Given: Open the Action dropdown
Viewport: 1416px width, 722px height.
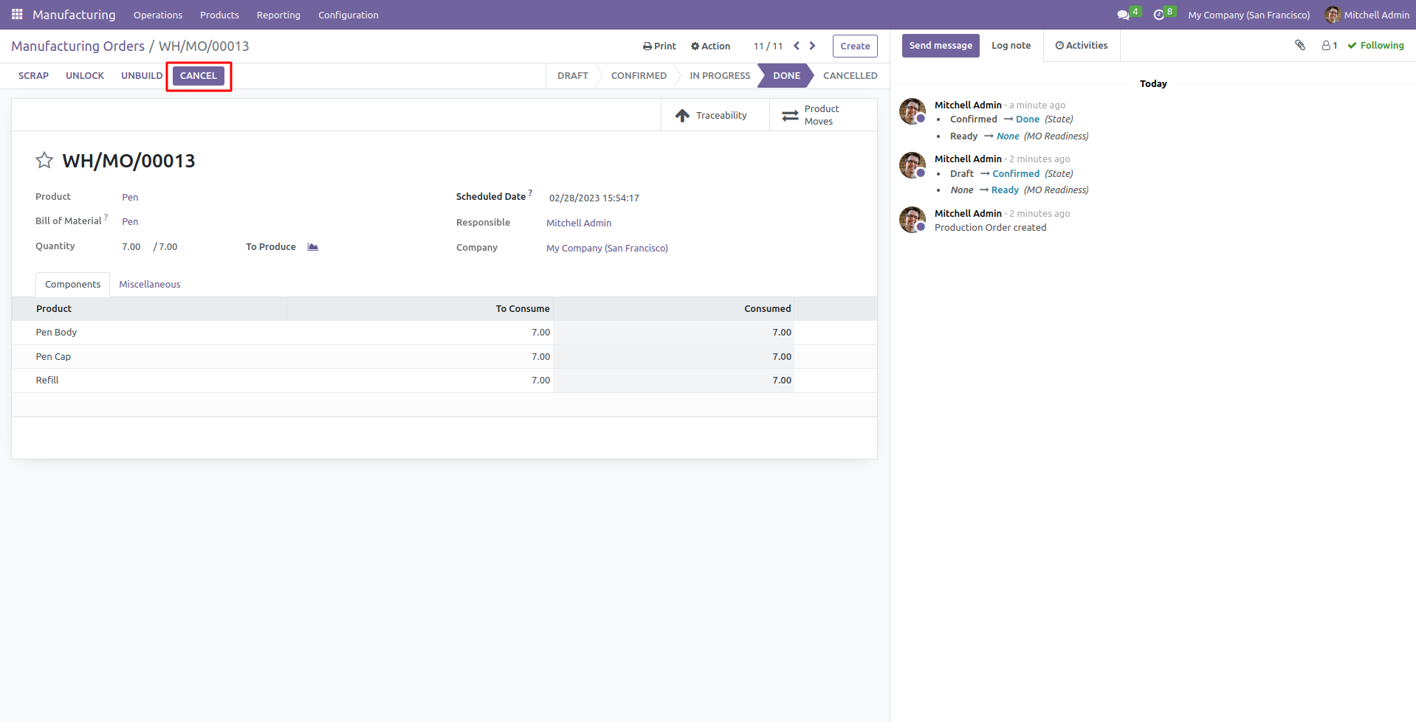Looking at the screenshot, I should coord(710,46).
